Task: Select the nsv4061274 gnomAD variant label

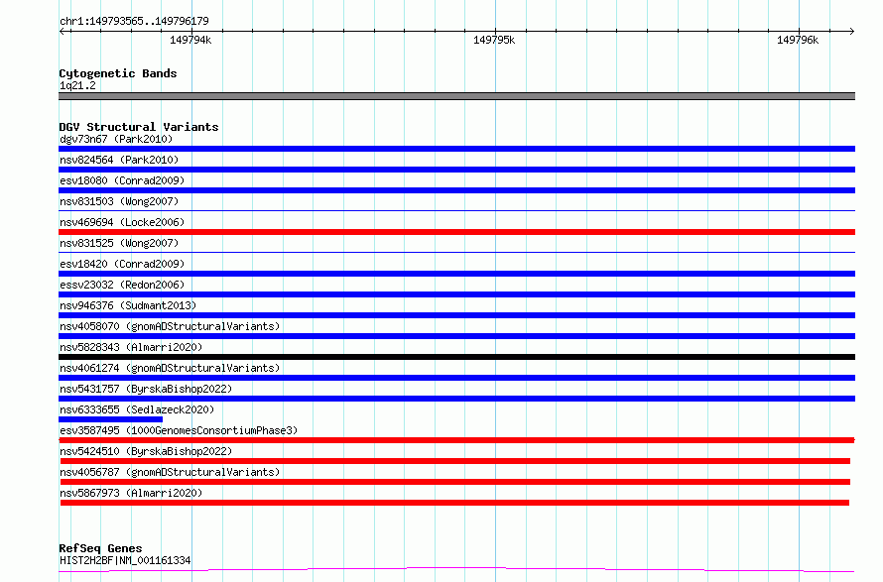Action: click(x=170, y=368)
